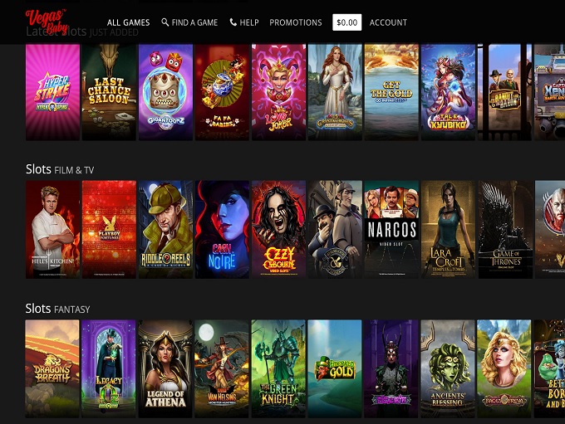The height and width of the screenshot is (424, 565).
Task: Open the Account link
Action: click(x=388, y=22)
